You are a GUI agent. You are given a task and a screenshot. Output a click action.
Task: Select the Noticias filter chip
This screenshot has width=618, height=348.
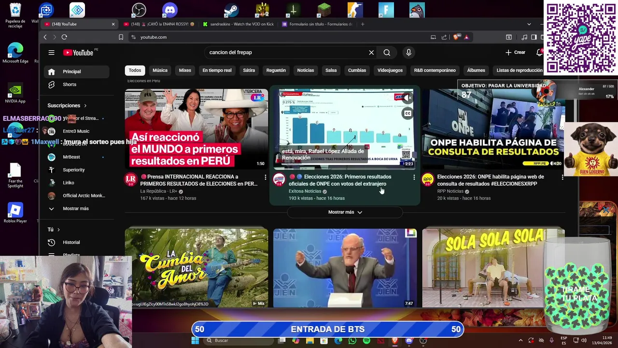click(x=305, y=71)
